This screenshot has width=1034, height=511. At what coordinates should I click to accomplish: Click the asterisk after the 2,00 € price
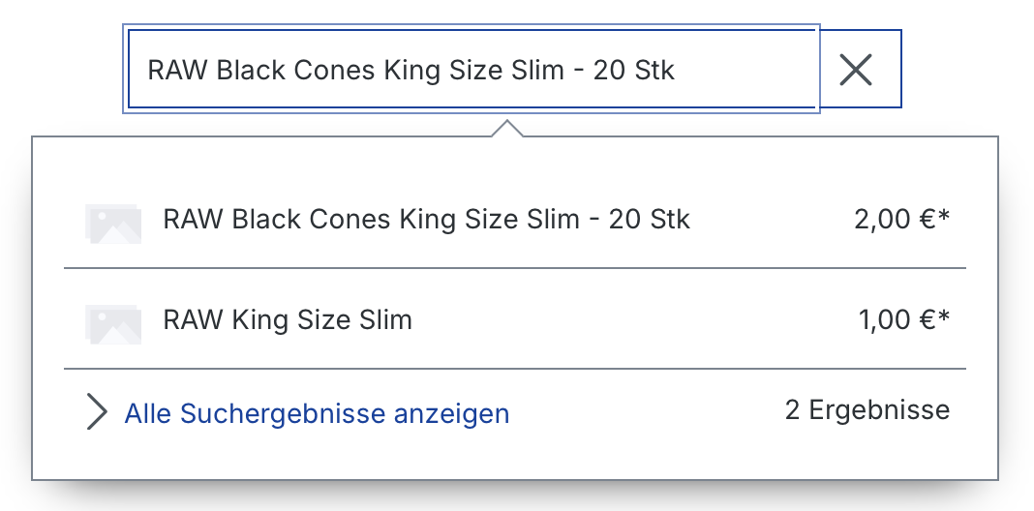click(x=944, y=217)
